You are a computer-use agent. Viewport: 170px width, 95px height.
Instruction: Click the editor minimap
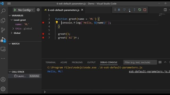pos(163,15)
